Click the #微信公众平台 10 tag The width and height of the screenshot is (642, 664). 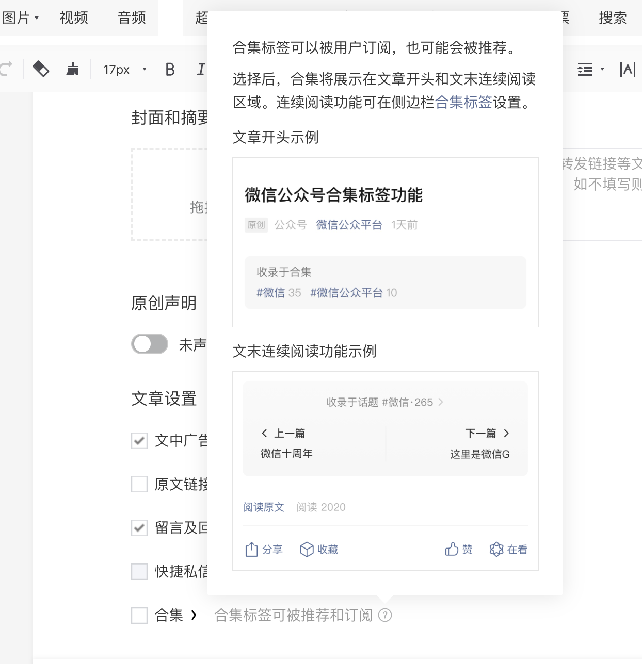click(x=354, y=293)
